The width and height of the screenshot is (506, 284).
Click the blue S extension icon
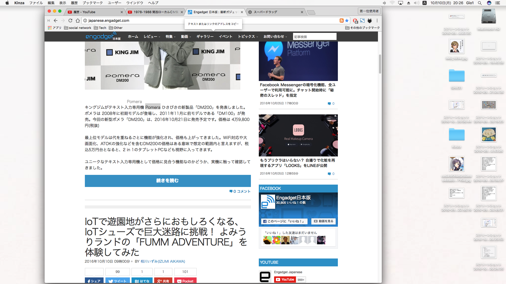pos(362,21)
